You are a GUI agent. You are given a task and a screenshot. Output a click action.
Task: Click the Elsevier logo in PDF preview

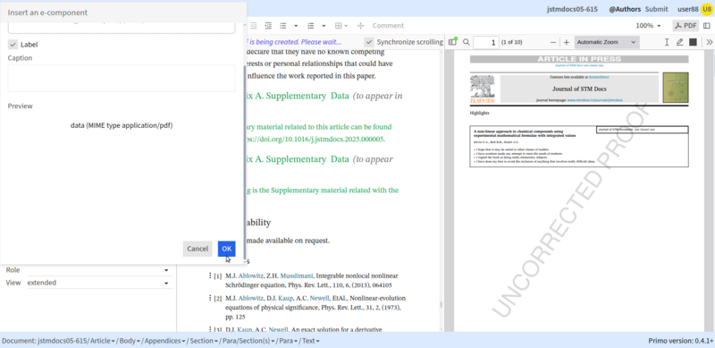482,89
